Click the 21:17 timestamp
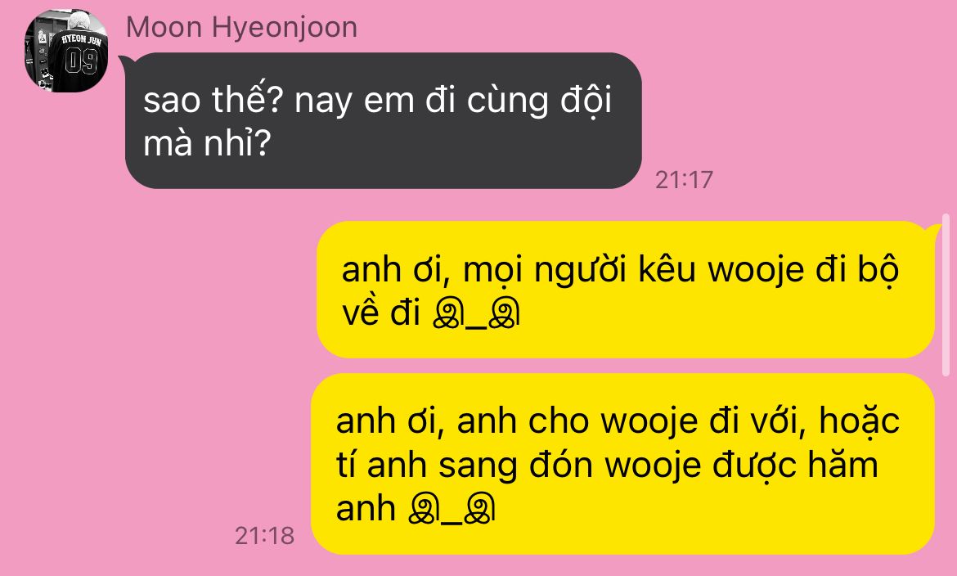The image size is (957, 576). [x=684, y=179]
